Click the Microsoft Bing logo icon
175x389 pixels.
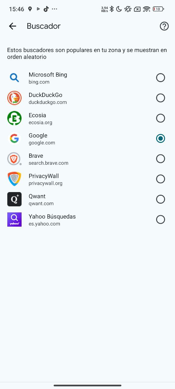pos(14,77)
